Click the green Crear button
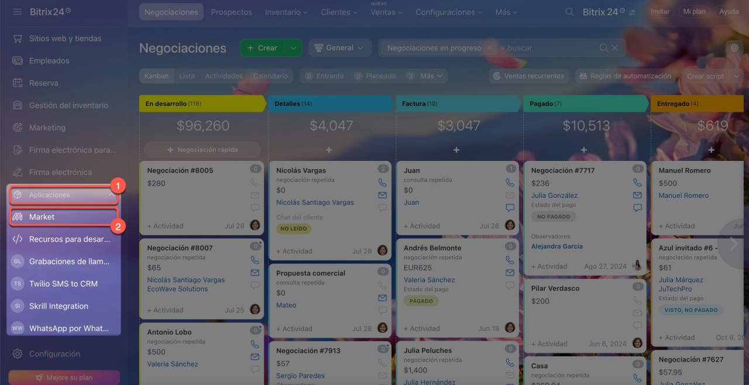 coord(262,48)
